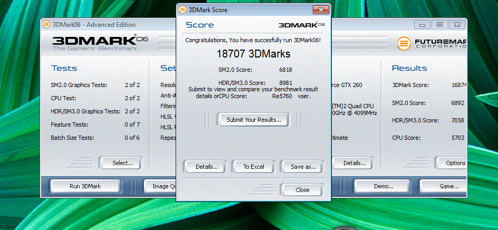This screenshot has height=230, width=498.
Task: Click CPU Test row in Tests
Action: (95, 98)
